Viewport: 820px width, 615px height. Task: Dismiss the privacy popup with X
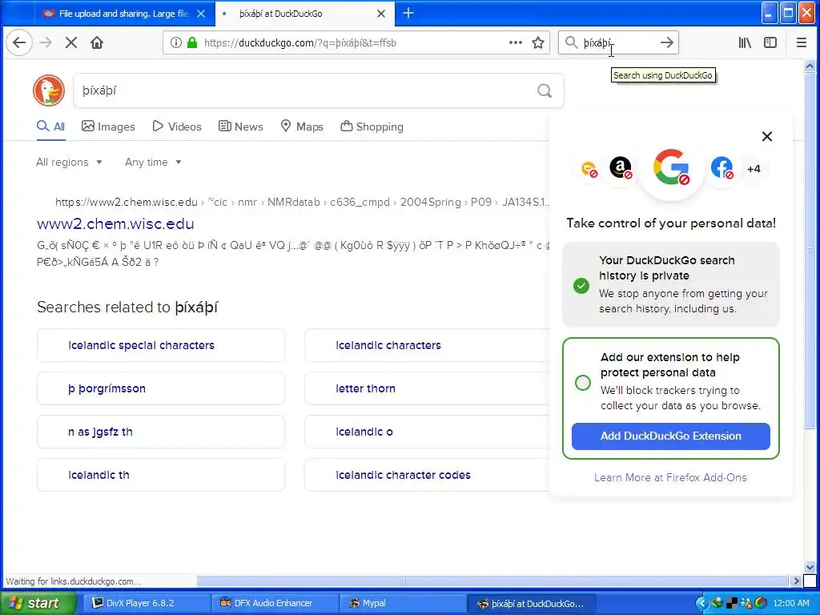(x=767, y=136)
